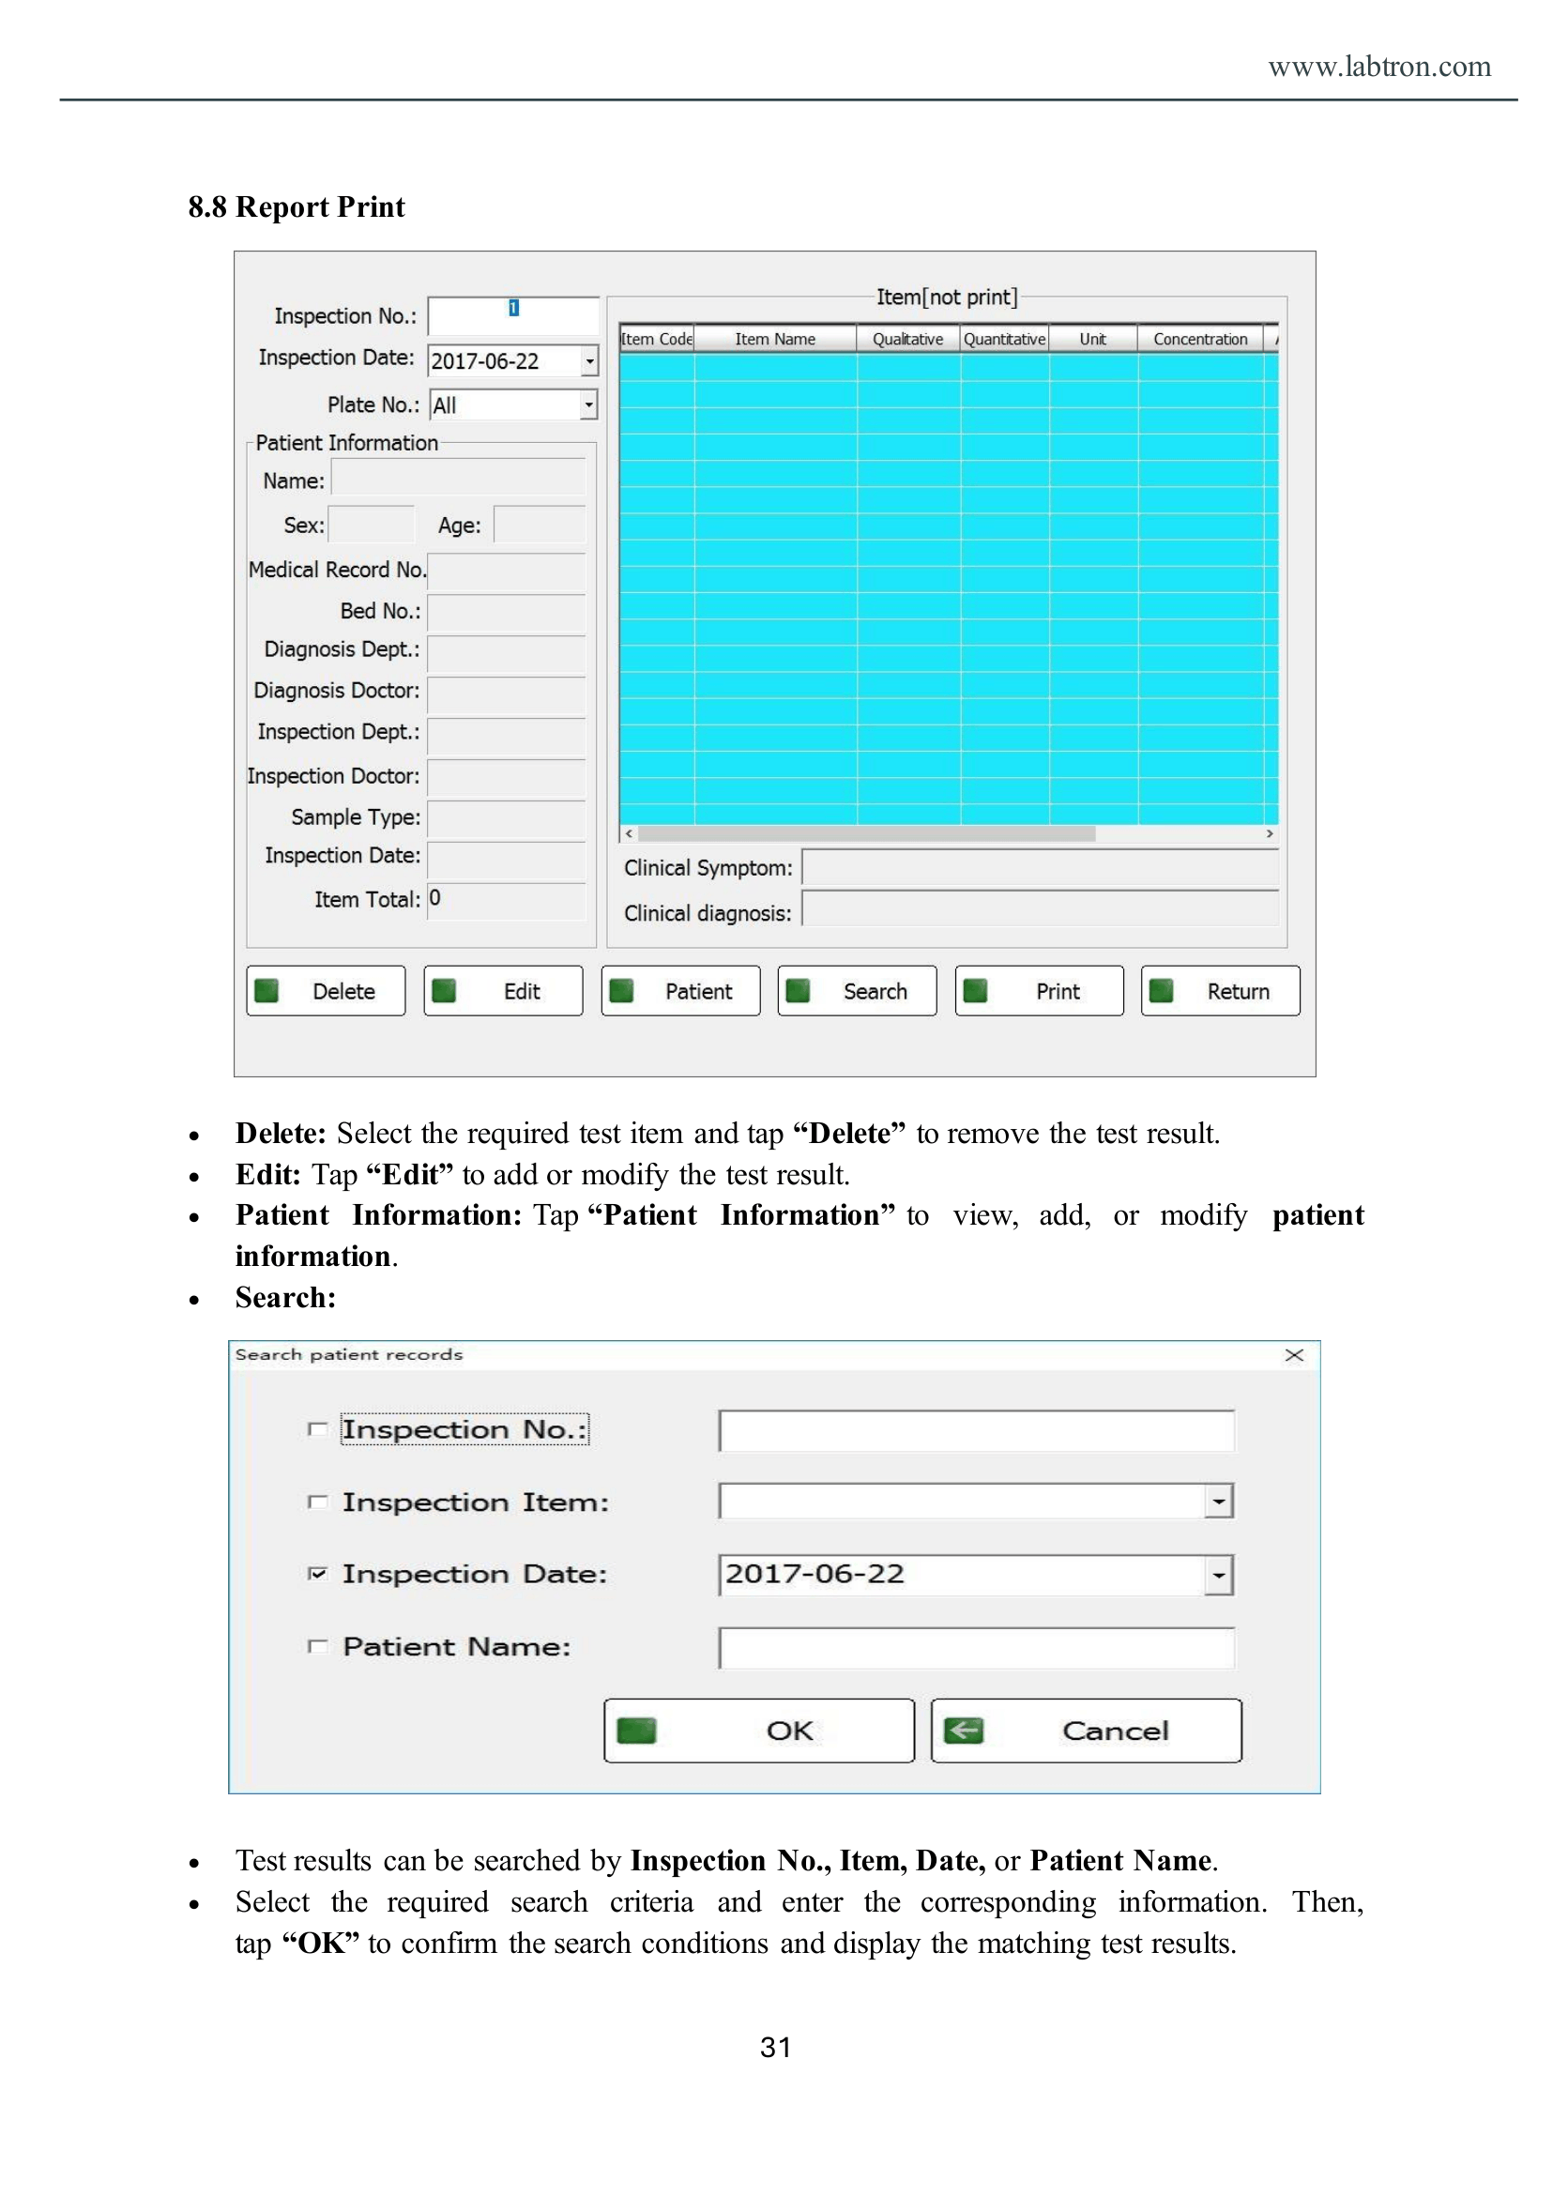Click the www.labtron.com link in header
1553x2196 pixels.
tap(1379, 66)
